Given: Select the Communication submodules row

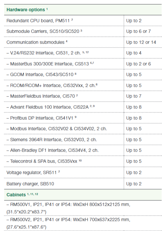Looking at the screenshot, I should click(x=83, y=42).
